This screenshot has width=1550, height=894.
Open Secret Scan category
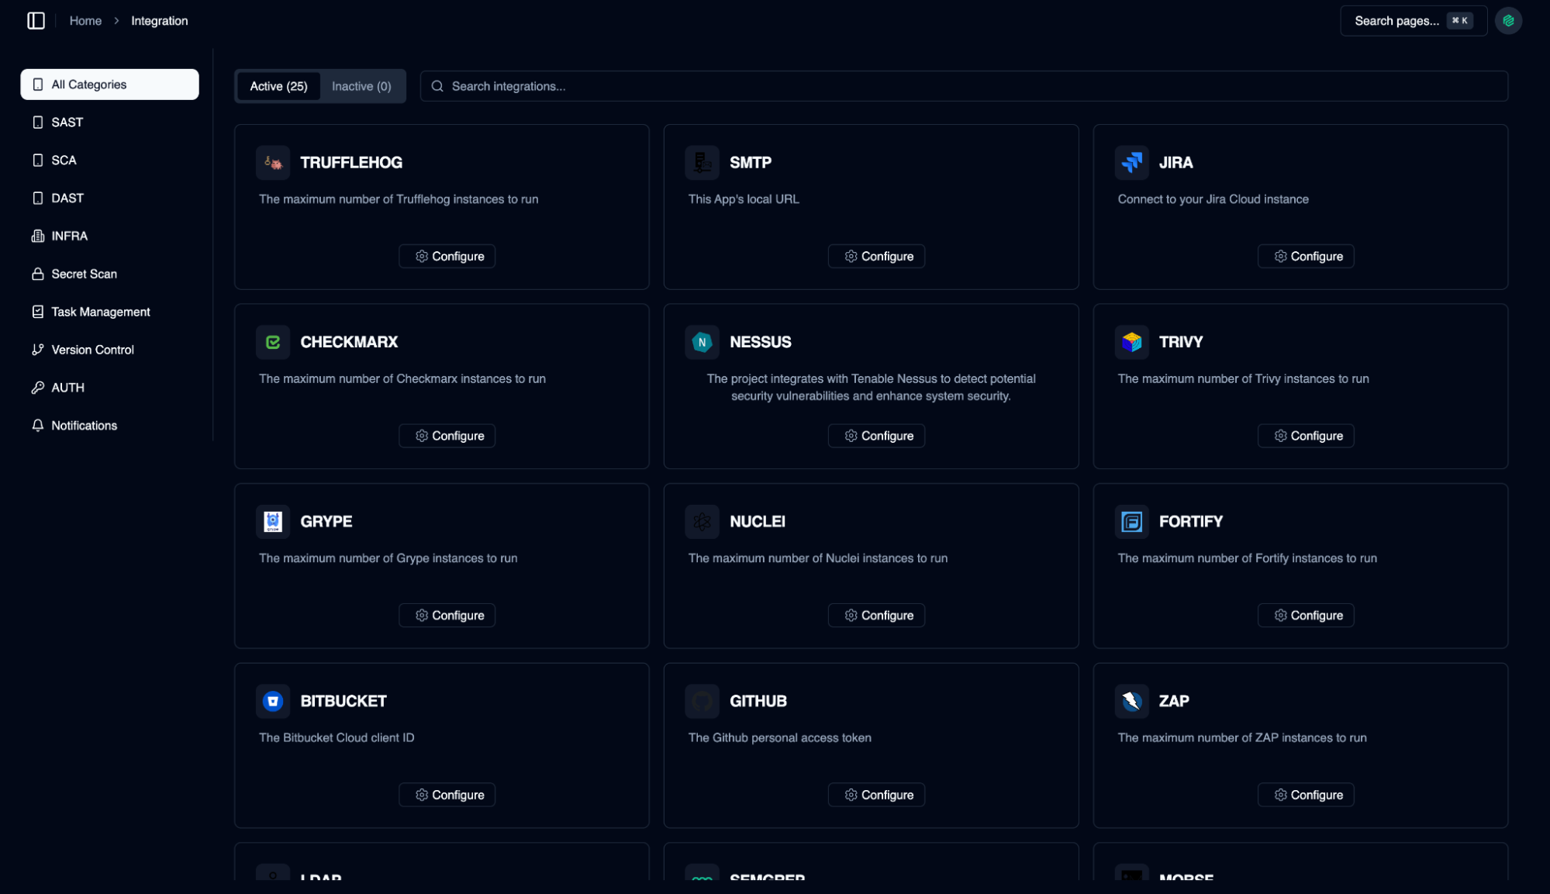(x=84, y=274)
